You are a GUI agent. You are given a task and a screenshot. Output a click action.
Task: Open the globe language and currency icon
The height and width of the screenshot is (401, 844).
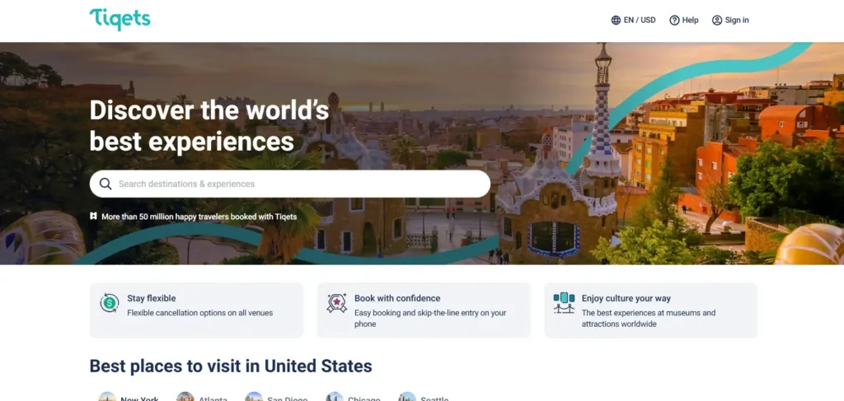point(616,21)
